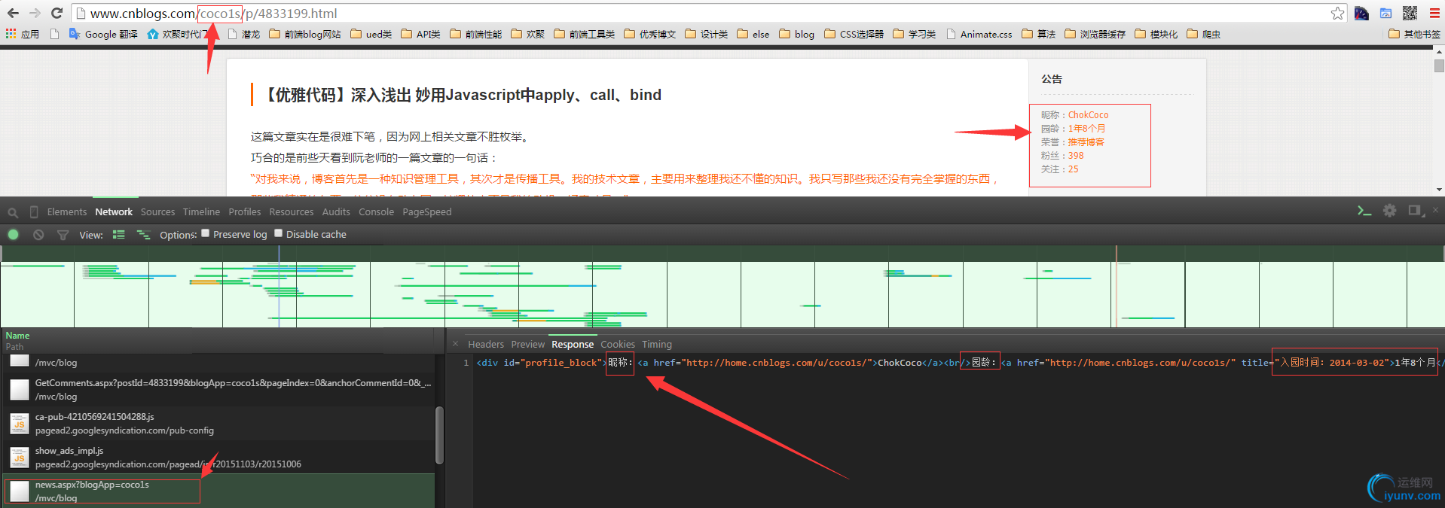Open the 前端工具类 bookmark folder
Viewport: 1445px width, 508px height.
[585, 34]
